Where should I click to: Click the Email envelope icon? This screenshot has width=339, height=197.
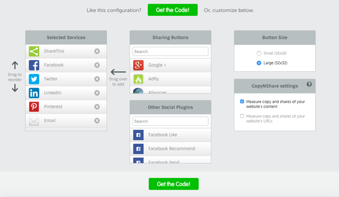34,121
